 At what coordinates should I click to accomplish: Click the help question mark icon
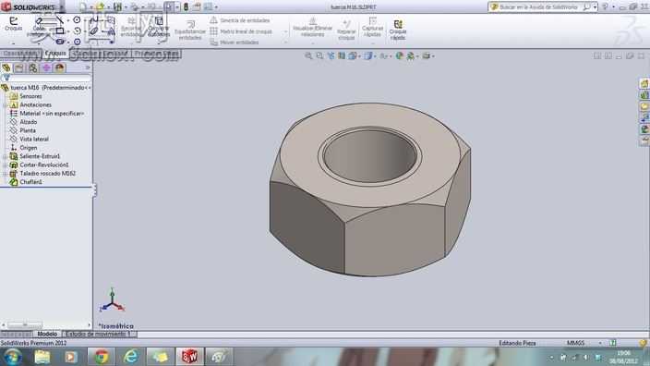606,6
